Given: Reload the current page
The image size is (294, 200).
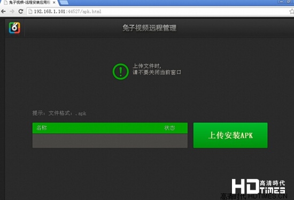Looking at the screenshot, I should coord(21,11).
